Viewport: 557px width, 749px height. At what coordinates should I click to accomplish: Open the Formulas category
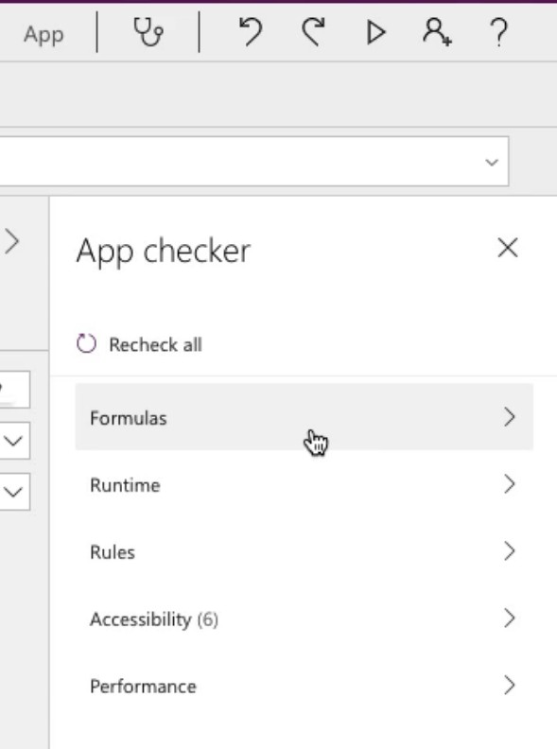click(305, 417)
